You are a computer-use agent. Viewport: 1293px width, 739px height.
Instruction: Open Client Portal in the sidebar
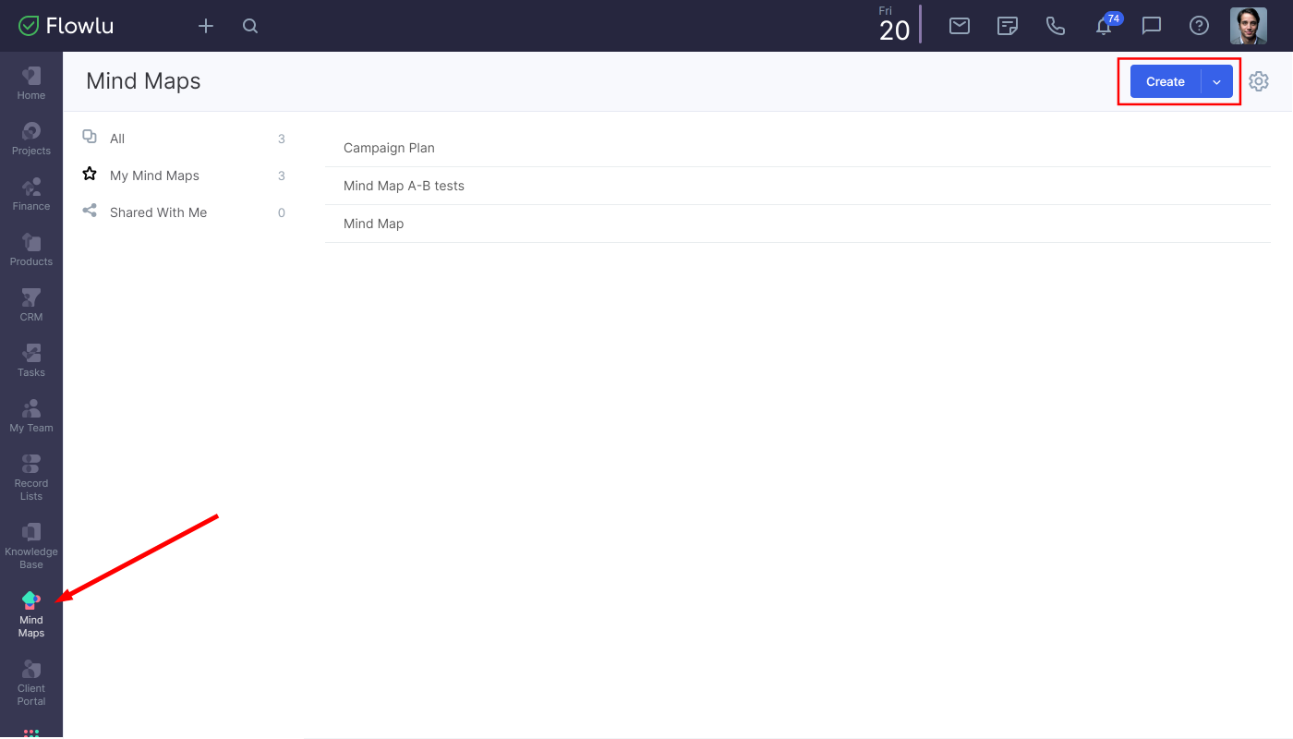point(31,683)
